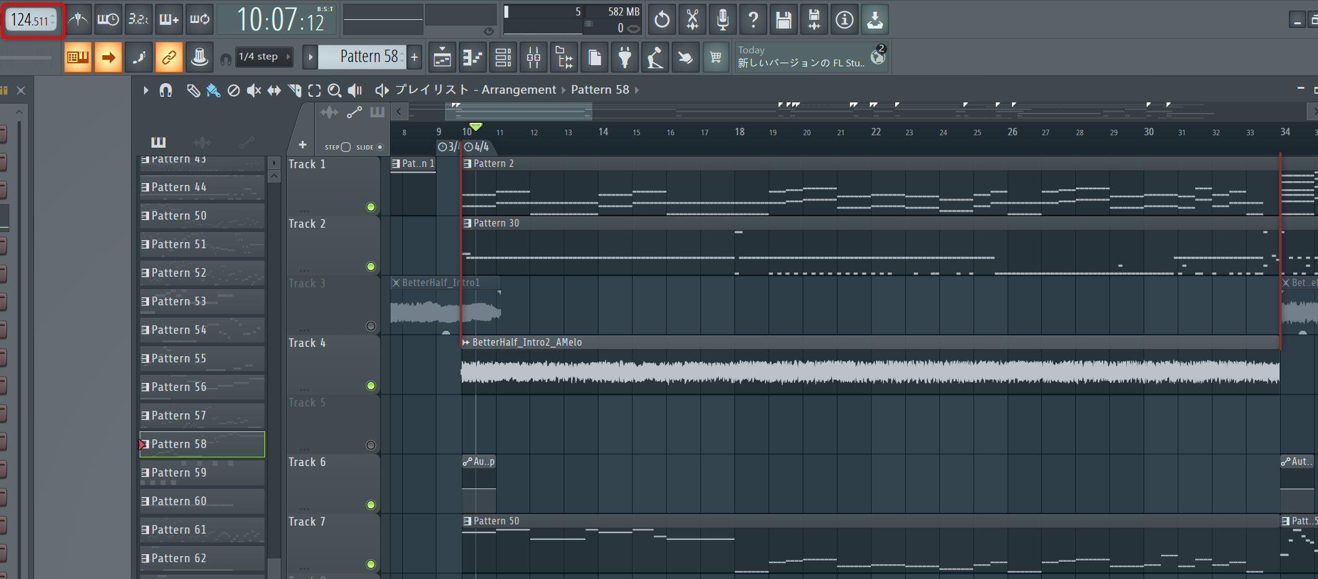The image size is (1318, 579).
Task: Open the mixer faders icon
Action: tap(533, 58)
